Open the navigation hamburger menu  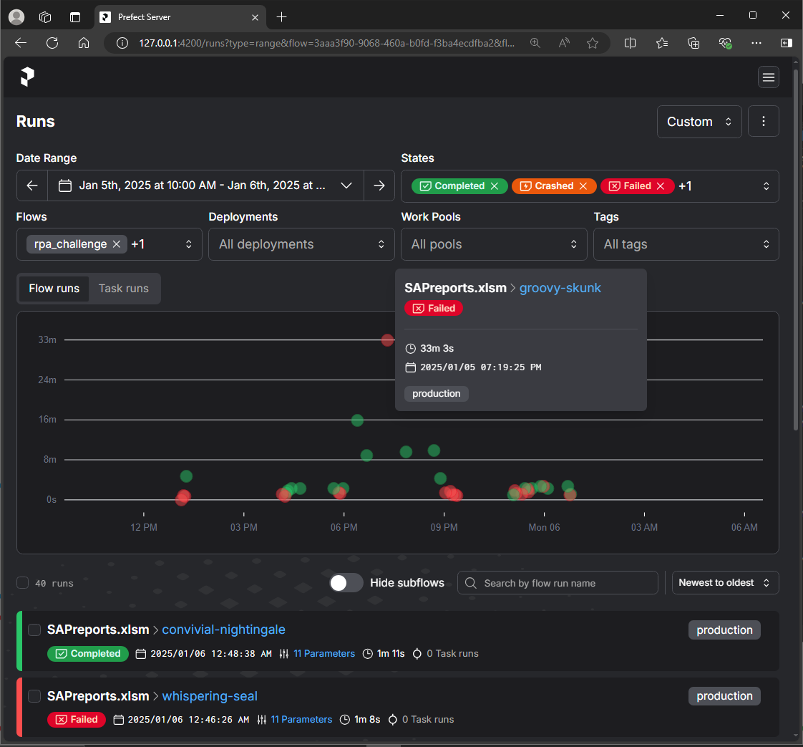click(768, 77)
